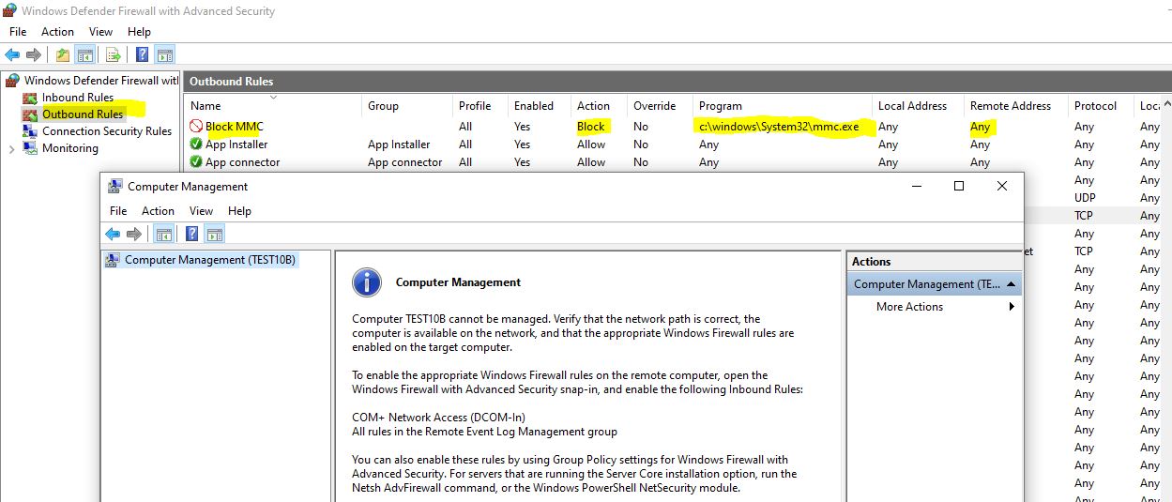Open File menu in Firewall window
This screenshot has width=1172, height=502.
(18, 32)
